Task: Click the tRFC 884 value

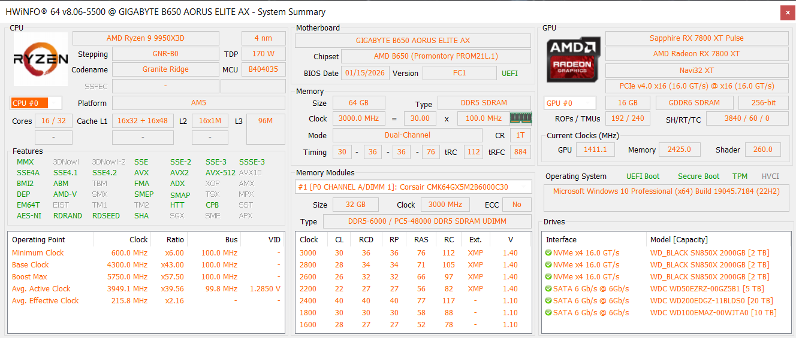Action: click(520, 152)
